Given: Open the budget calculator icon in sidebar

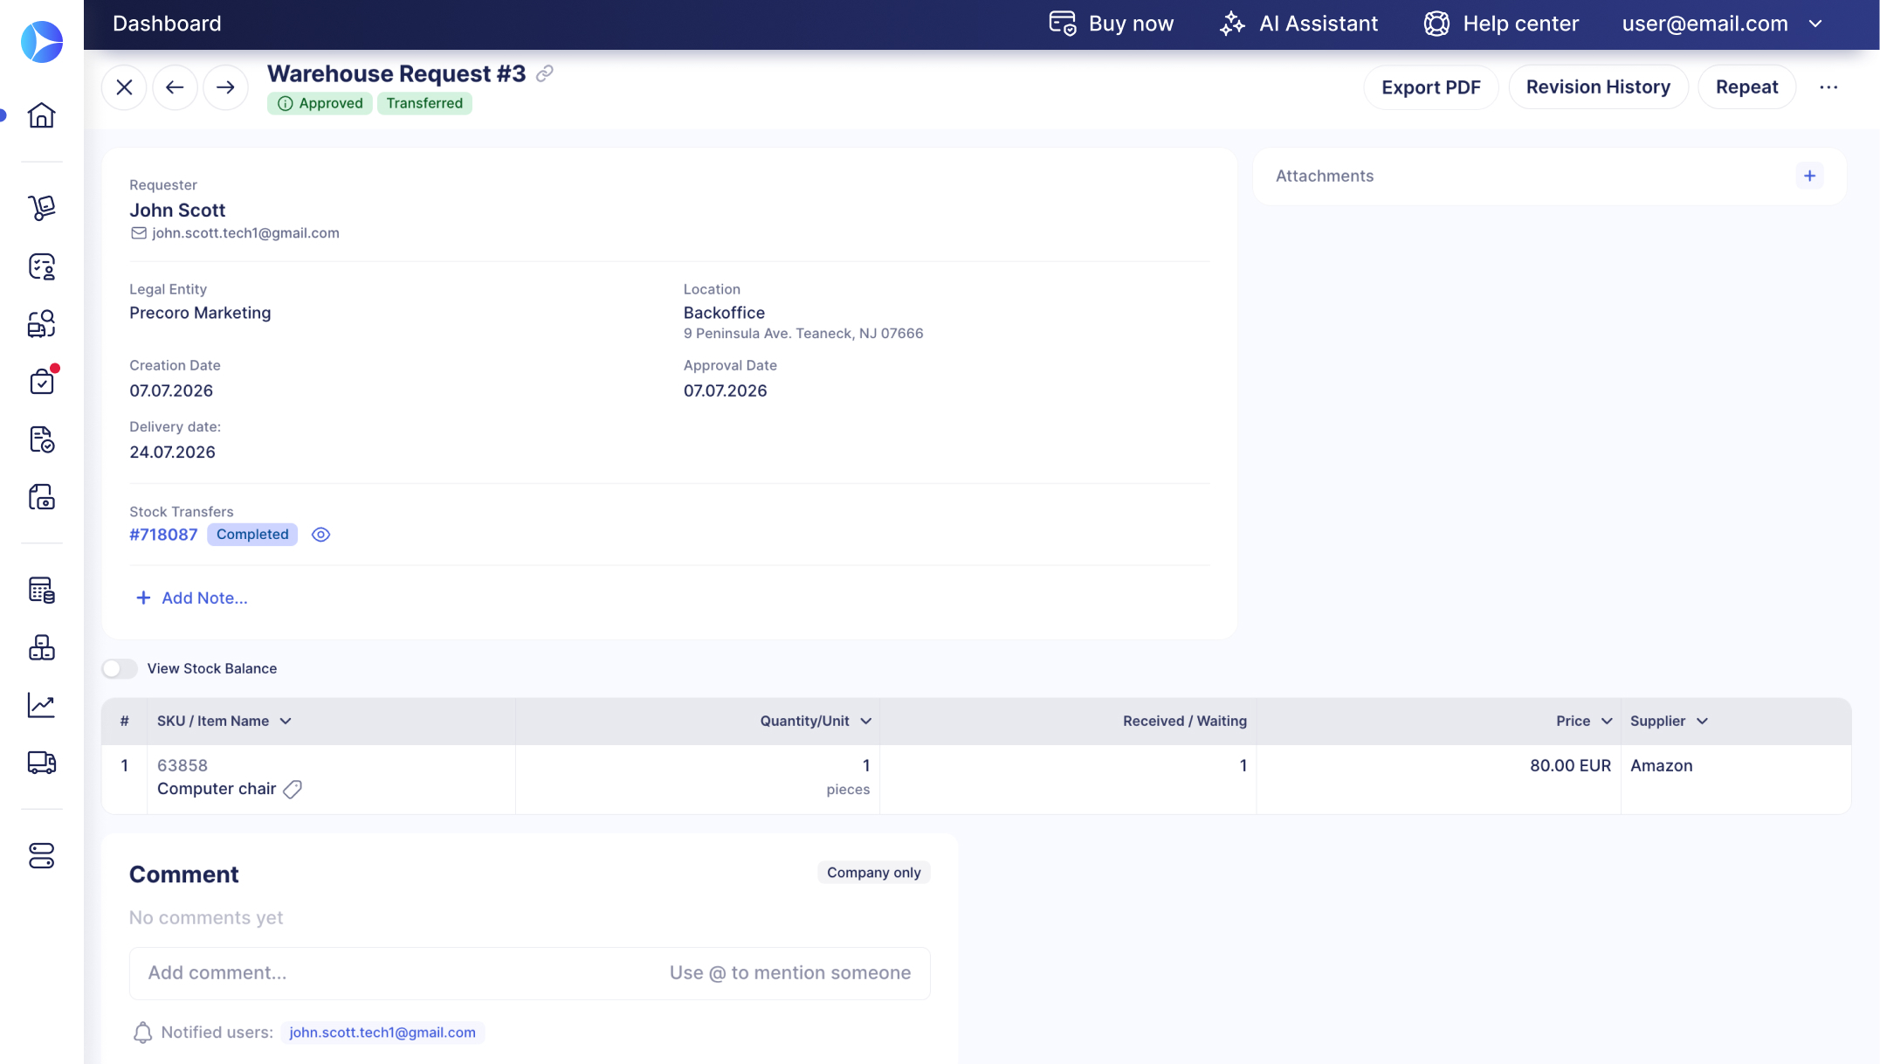Looking at the screenshot, I should (41, 590).
